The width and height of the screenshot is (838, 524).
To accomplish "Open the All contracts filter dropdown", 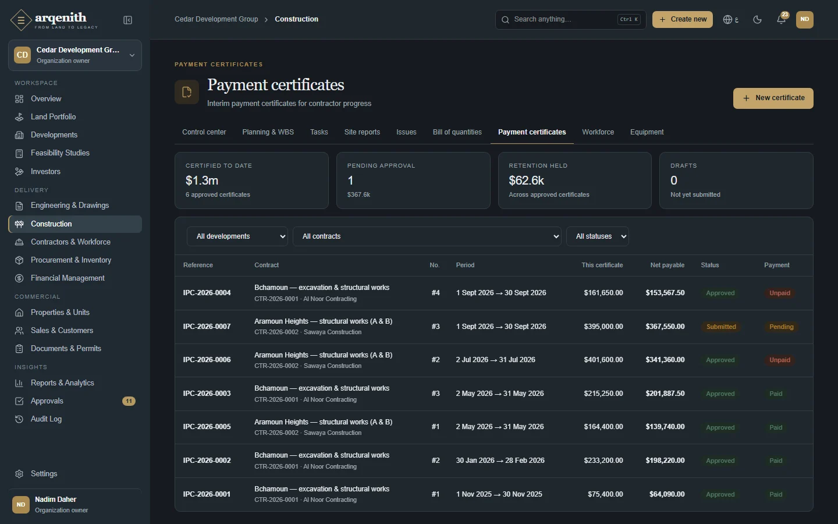I will point(427,236).
